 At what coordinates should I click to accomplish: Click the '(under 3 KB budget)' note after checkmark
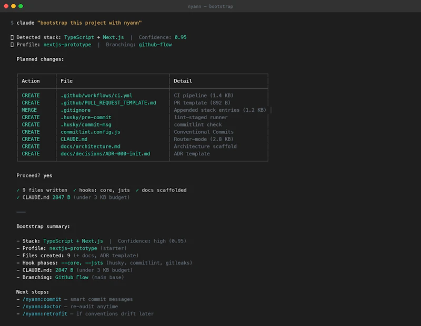(x=102, y=197)
